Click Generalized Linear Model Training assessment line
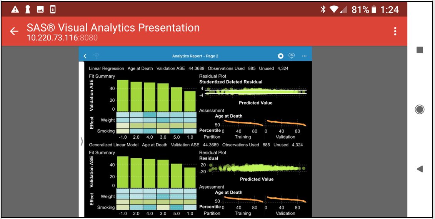Screen dimensions: 435x219 tap(243, 199)
